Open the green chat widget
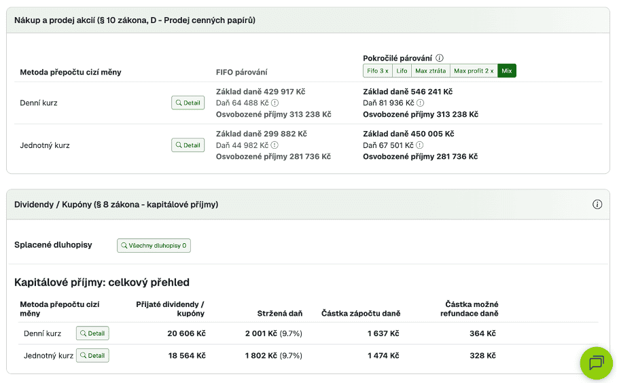Screen dimensions: 617x383 pos(596,363)
